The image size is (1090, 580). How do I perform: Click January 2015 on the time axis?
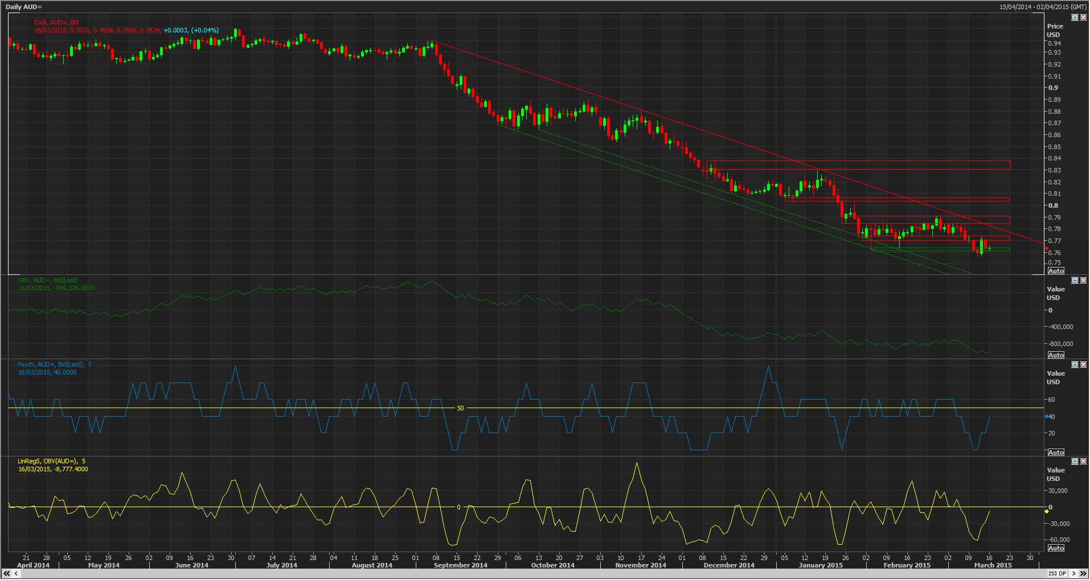pos(821,565)
